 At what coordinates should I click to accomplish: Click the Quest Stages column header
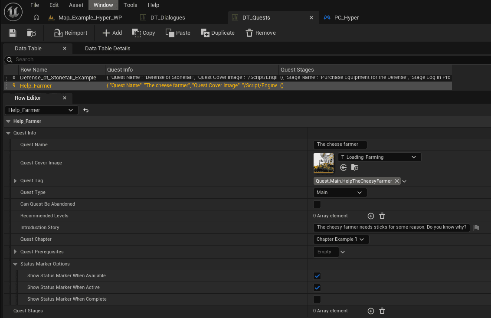tap(365, 69)
